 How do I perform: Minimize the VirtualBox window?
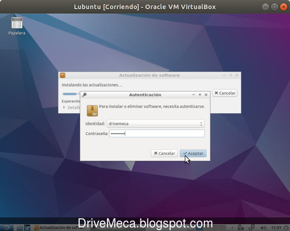[266, 7]
